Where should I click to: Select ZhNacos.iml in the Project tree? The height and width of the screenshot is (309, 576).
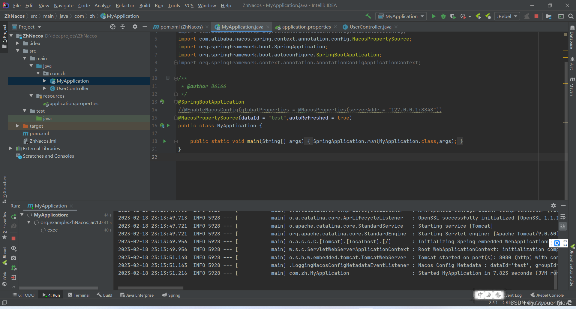click(43, 141)
